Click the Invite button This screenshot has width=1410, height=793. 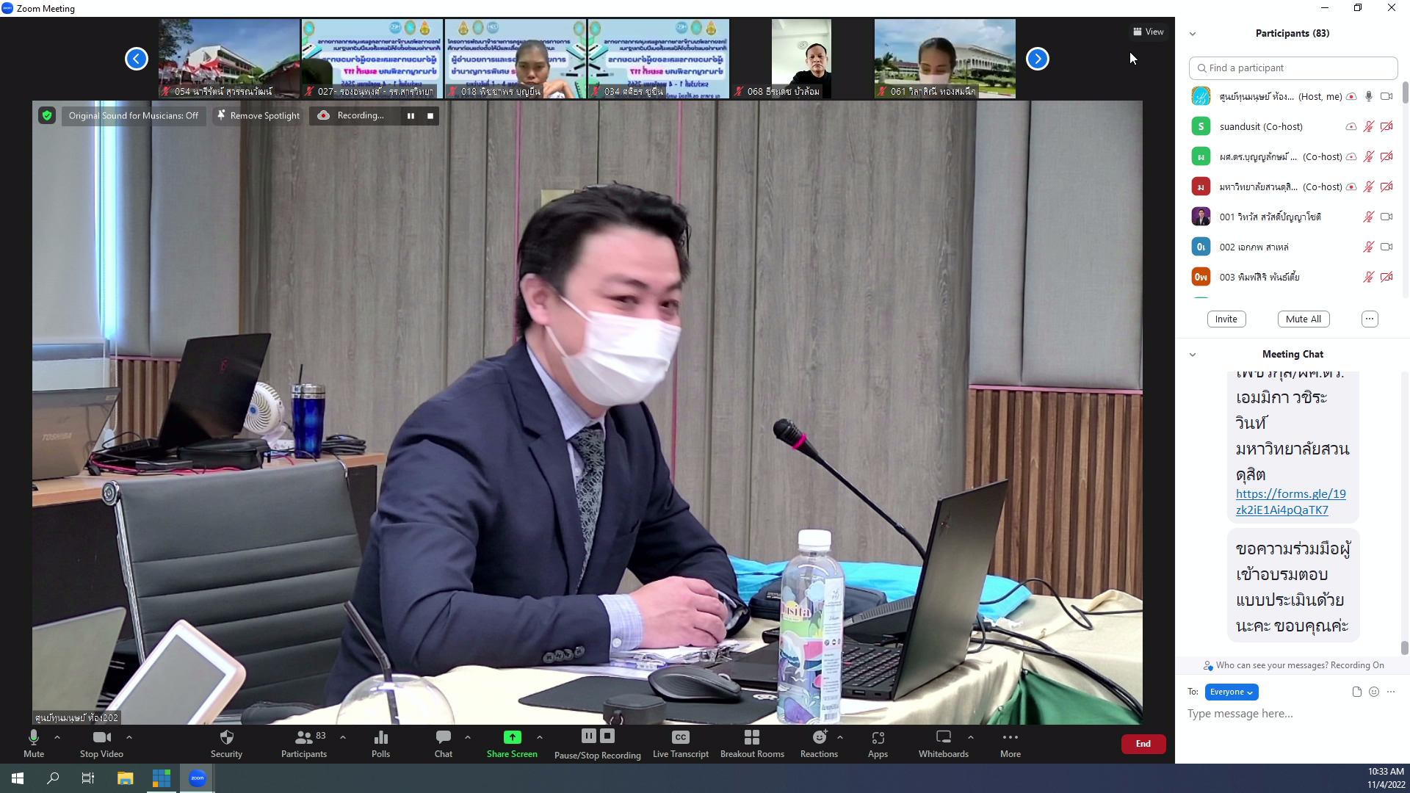pyautogui.click(x=1226, y=319)
